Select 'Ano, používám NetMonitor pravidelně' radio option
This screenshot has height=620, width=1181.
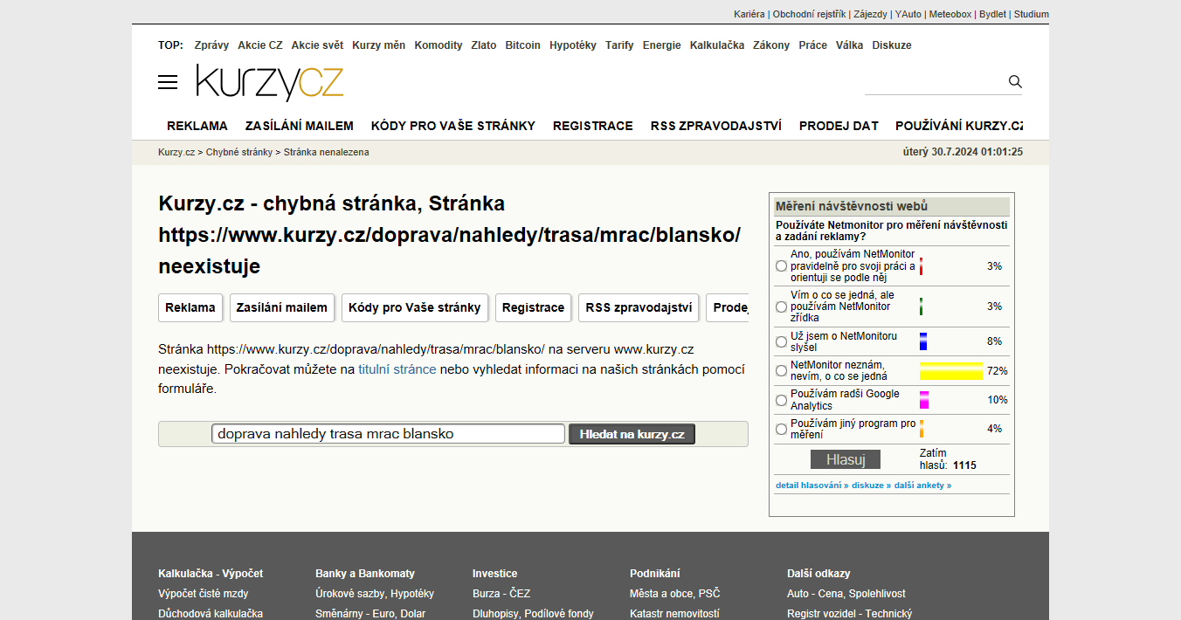pos(781,266)
